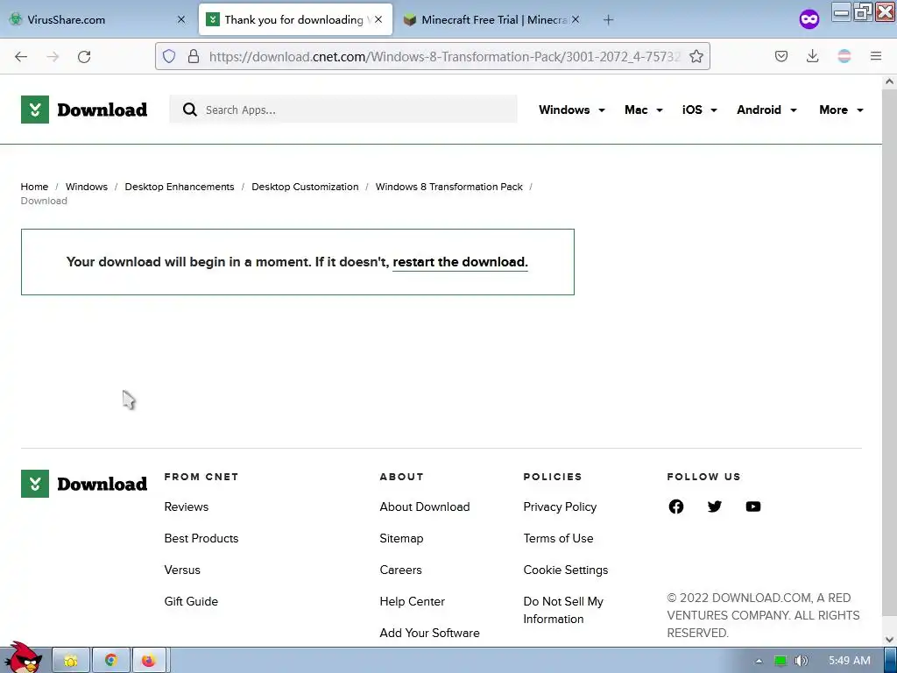
Task: Close the Minecraft Free Trial tab
Action: (576, 19)
